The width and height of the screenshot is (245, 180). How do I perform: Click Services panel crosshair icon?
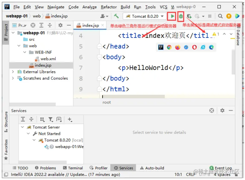coord(211,110)
